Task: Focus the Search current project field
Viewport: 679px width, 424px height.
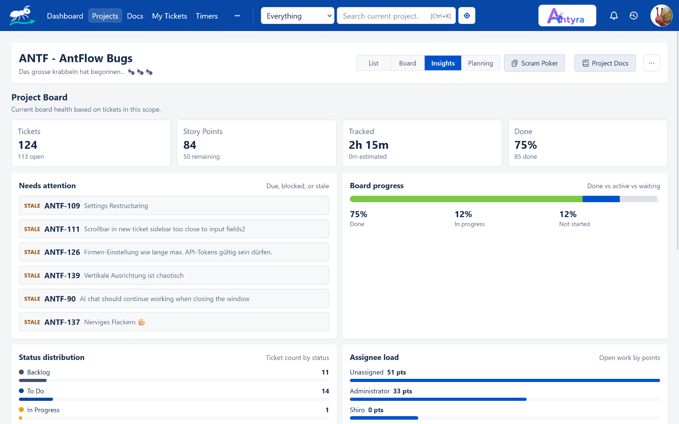Action: [396, 16]
